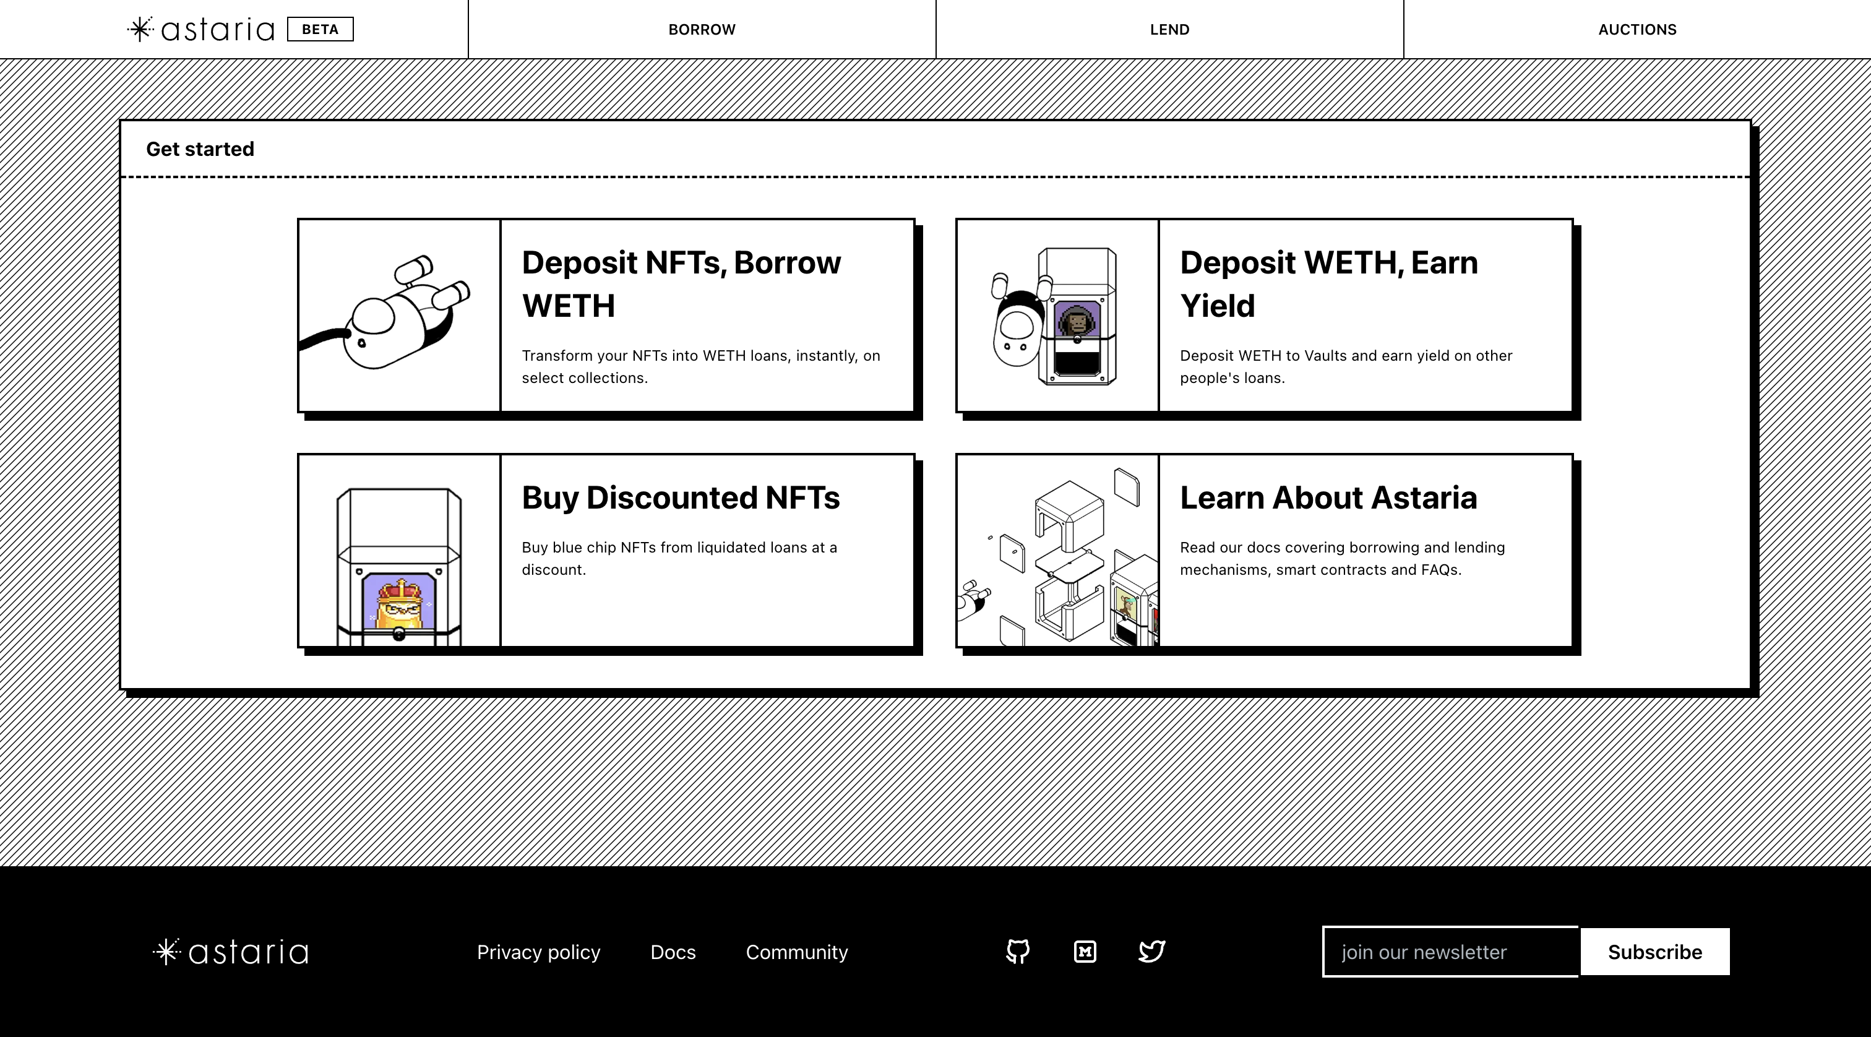Open the Docs footer link
1871x1037 pixels.
pos(673,952)
